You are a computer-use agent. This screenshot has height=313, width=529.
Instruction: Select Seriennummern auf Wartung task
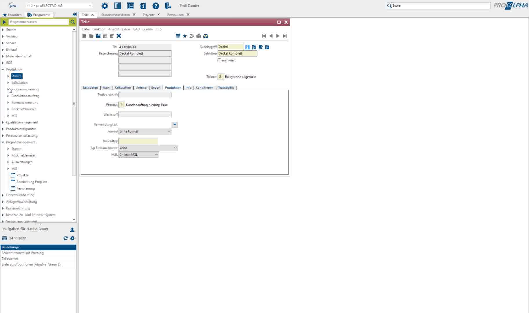38,253
